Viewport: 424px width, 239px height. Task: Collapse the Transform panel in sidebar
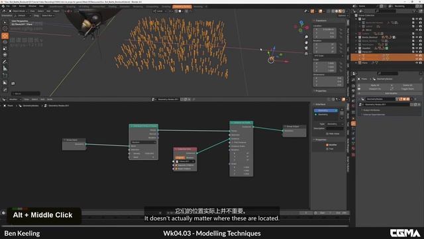(x=321, y=21)
